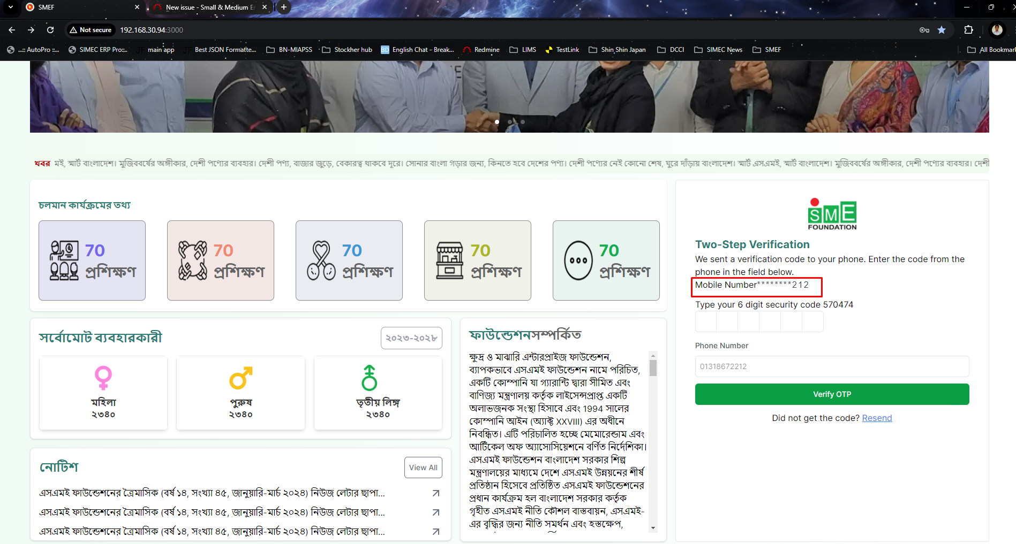Screen dimensions: 1016x544
Task: Bookmark this page with the star
Action: point(942,30)
